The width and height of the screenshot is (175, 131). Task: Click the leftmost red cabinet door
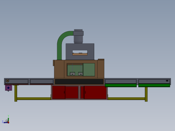[59, 92]
